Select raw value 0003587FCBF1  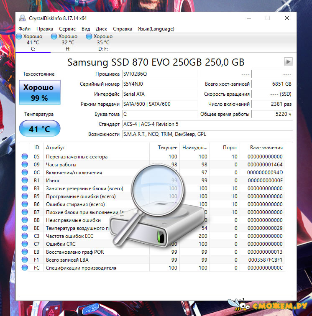pyautogui.click(x=266, y=260)
